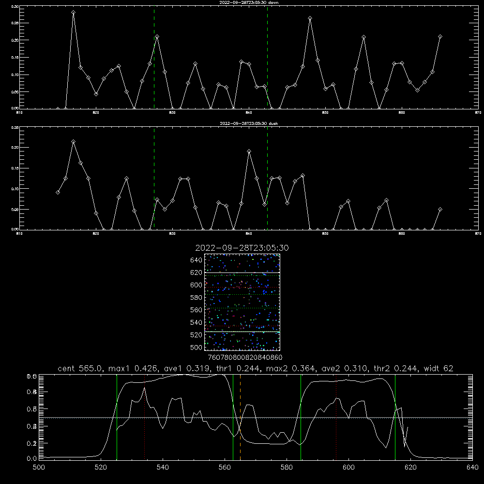The width and height of the screenshot is (484, 484).
Task: Click 'max1 0.426' in bottom plot title
Action: (133, 368)
